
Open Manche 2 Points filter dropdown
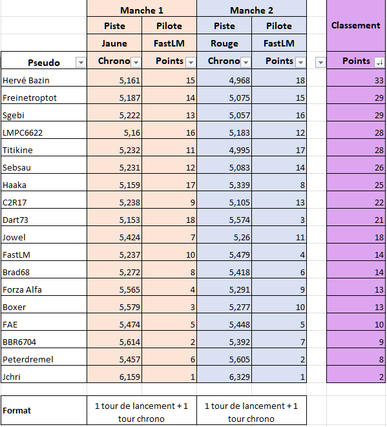[300, 63]
